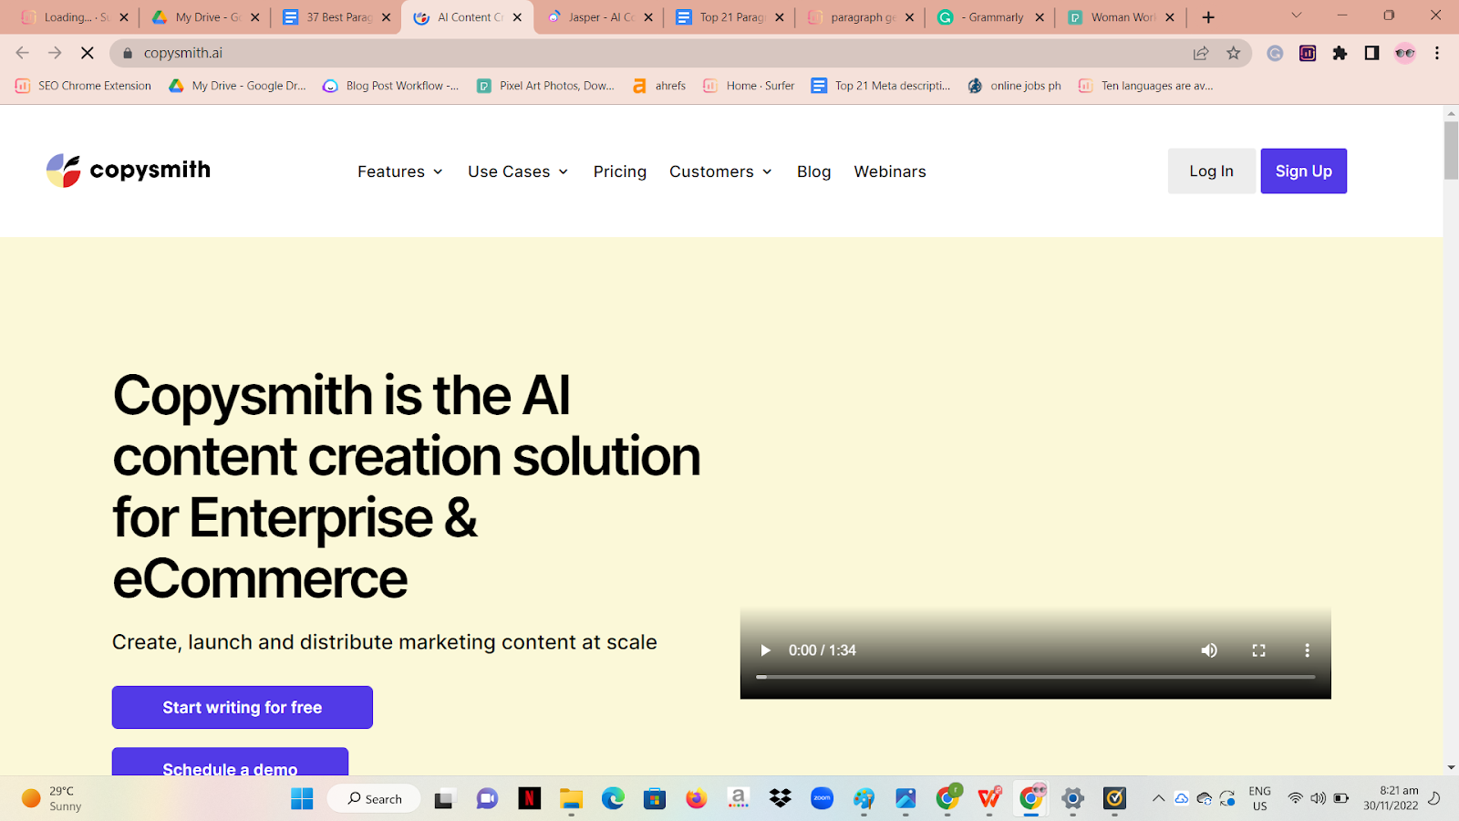Viewport: 1459px width, 821px height.
Task: Open the Photos app on the taskbar
Action: [x=905, y=799]
